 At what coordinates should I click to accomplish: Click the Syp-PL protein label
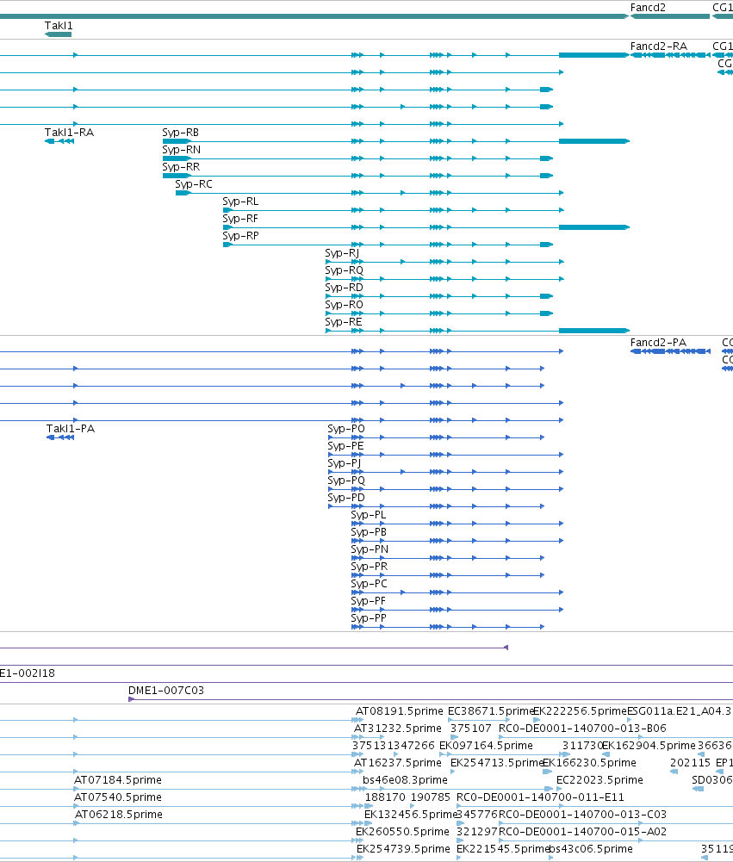369,515
